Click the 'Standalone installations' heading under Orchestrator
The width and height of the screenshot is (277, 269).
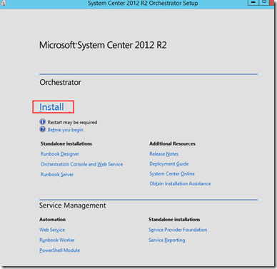(66, 143)
